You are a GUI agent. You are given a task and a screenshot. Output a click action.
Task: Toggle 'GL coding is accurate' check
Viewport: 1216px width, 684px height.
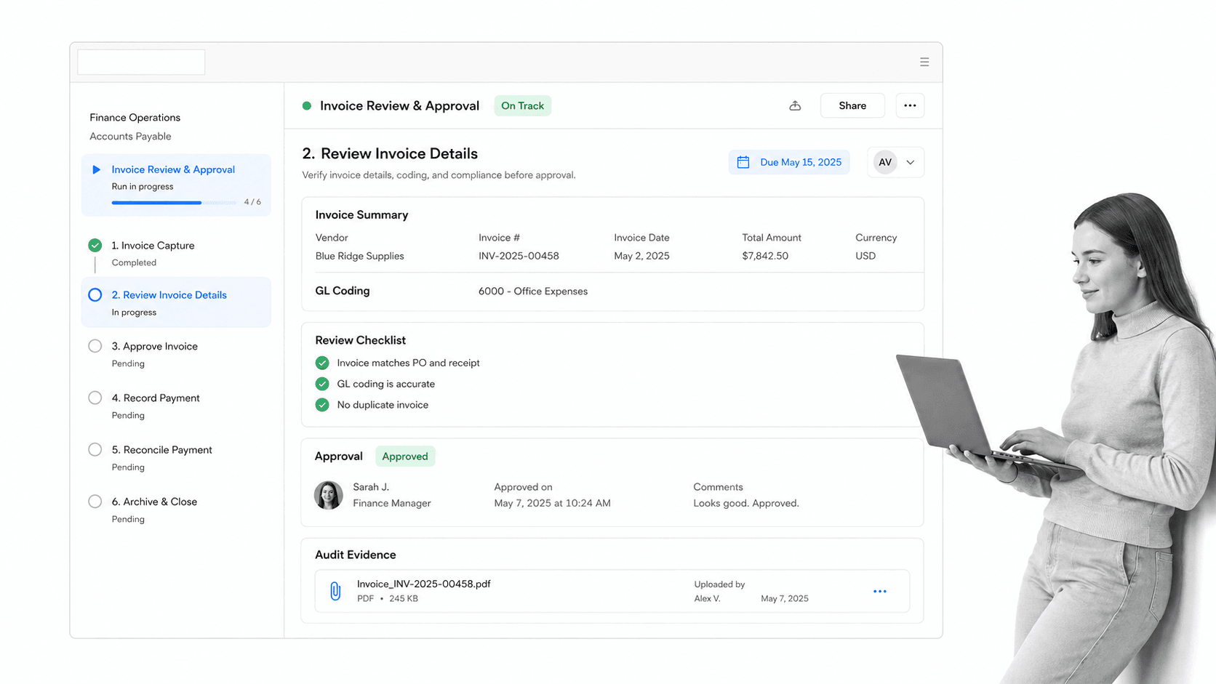coord(322,384)
